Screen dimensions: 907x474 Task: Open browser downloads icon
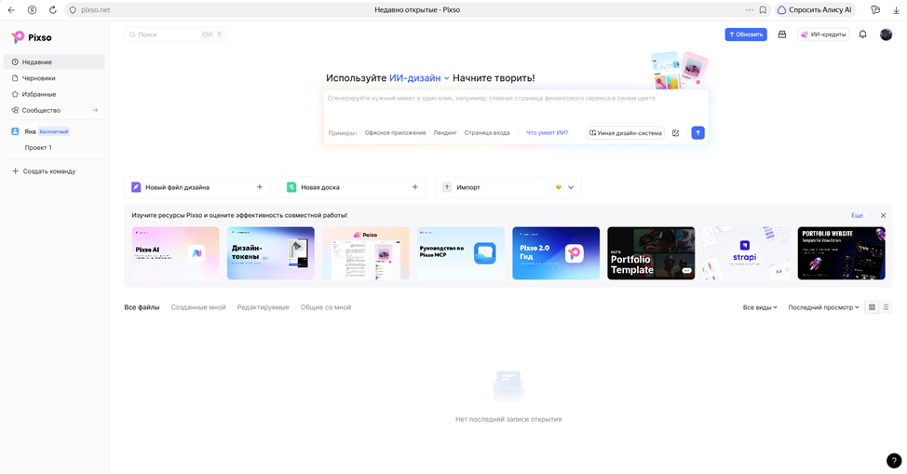click(896, 10)
